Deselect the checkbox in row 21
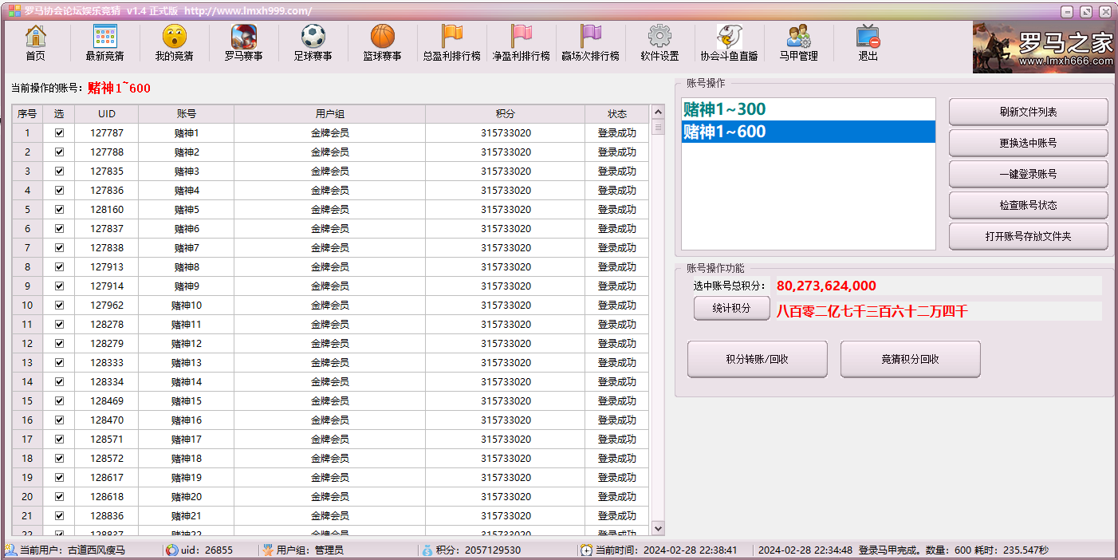This screenshot has width=1118, height=560. [x=59, y=516]
